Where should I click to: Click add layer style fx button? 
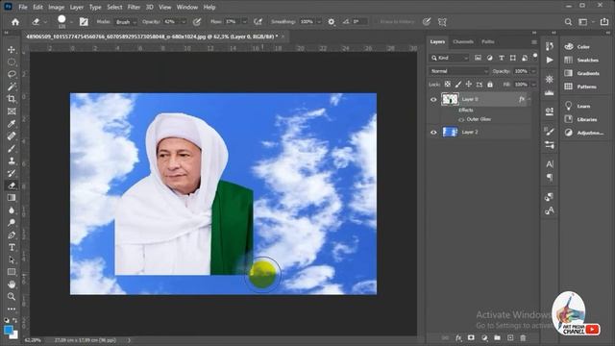[458, 337]
